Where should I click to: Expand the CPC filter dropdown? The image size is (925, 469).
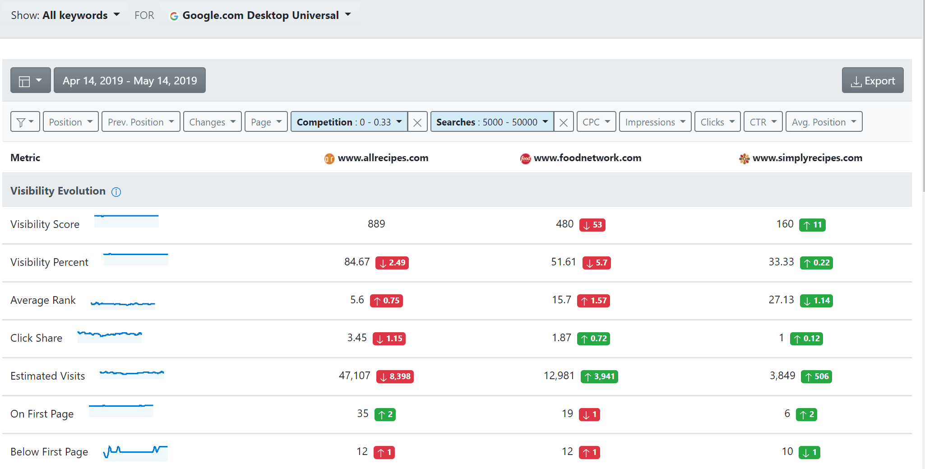[x=597, y=122]
